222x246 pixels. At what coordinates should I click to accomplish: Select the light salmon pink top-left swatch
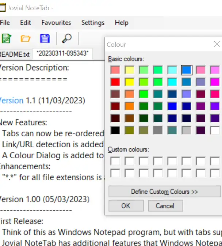pyautogui.click(x=115, y=70)
